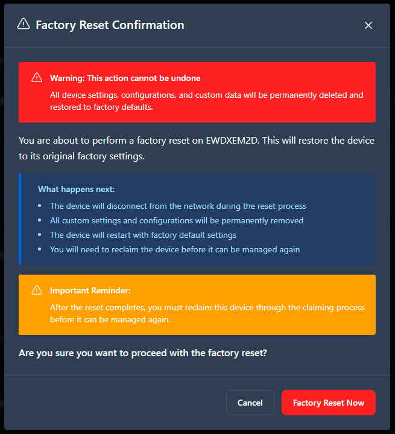Image resolution: width=395 pixels, height=434 pixels.
Task: Click the alert icon in the red warning banner
Action: tap(37, 77)
